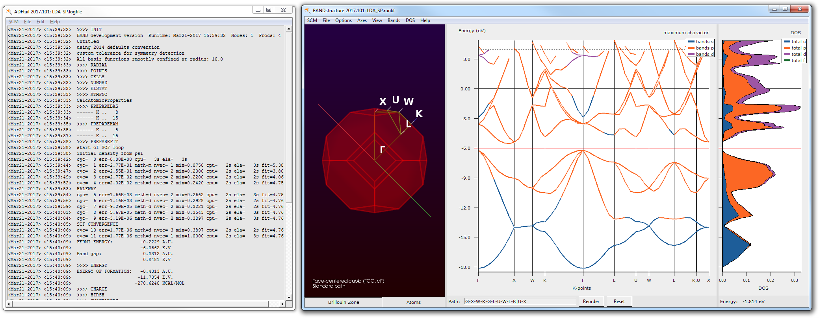819x318 pixels.
Task: Click the orange 'bands p' legend swatch
Action: point(691,48)
